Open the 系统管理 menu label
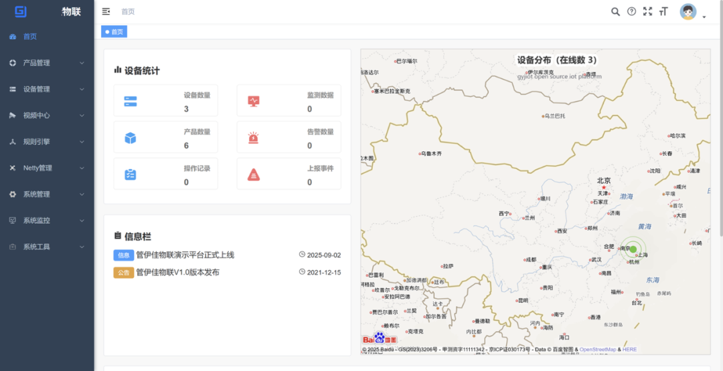The width and height of the screenshot is (723, 371). click(x=36, y=195)
